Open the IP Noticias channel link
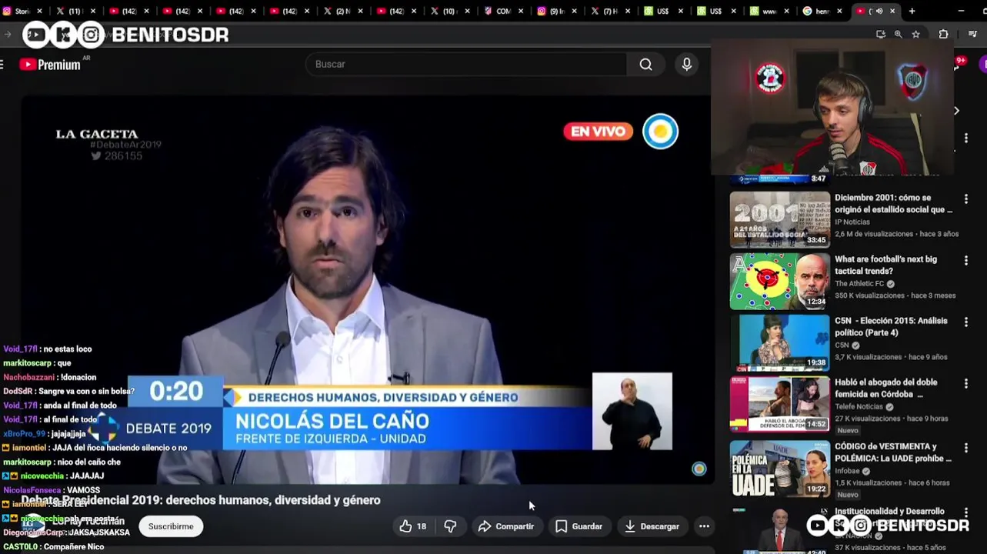The width and height of the screenshot is (987, 554). coord(852,222)
